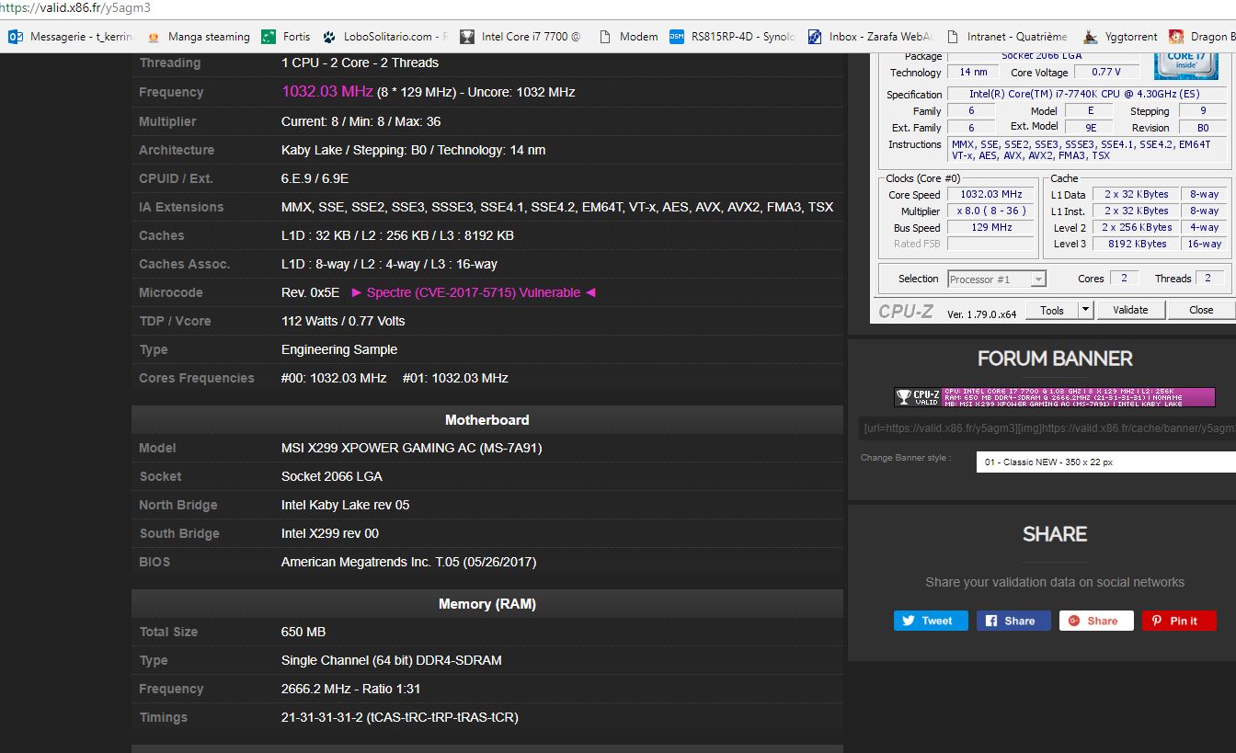Image resolution: width=1236 pixels, height=753 pixels.
Task: Share validation via the Tweet button
Action: 931,621
